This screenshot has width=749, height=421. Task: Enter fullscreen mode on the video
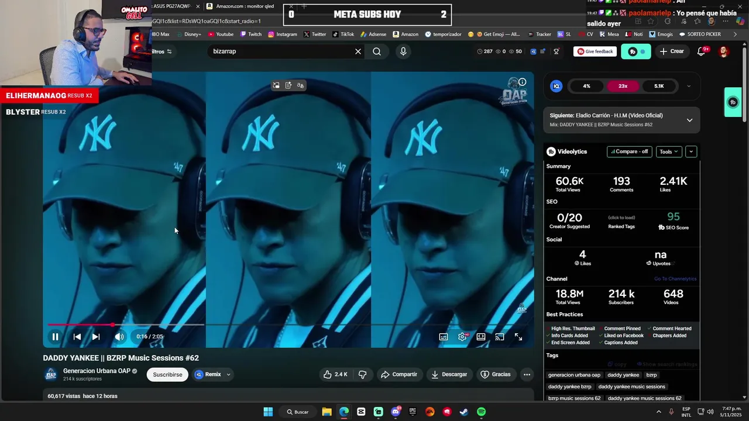[518, 337]
